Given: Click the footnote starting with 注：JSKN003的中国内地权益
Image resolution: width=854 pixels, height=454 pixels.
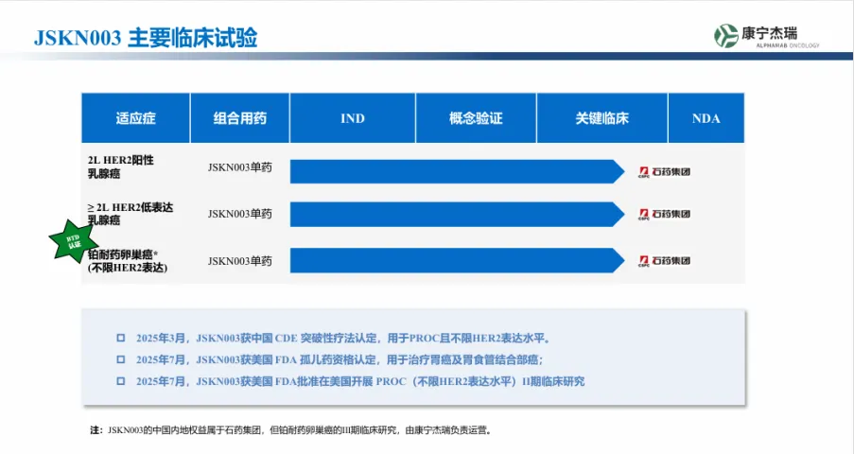Looking at the screenshot, I should (x=290, y=430).
